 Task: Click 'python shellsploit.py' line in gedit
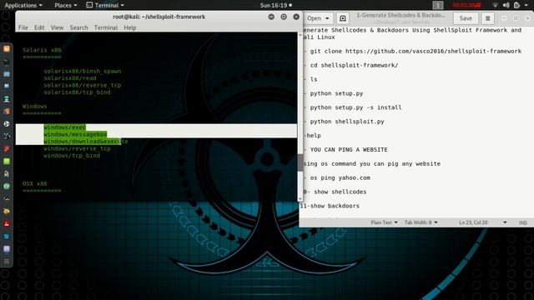coord(347,122)
